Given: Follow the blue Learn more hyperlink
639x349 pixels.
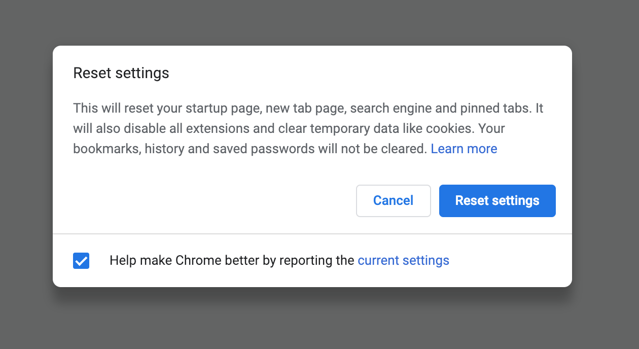Looking at the screenshot, I should point(464,149).
